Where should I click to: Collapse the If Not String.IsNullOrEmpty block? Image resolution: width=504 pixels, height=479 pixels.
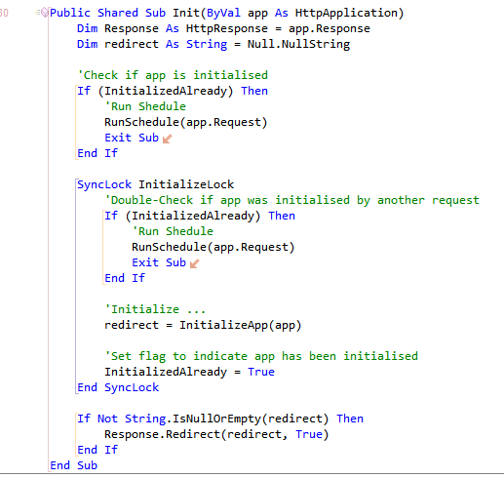pyautogui.click(x=76, y=434)
